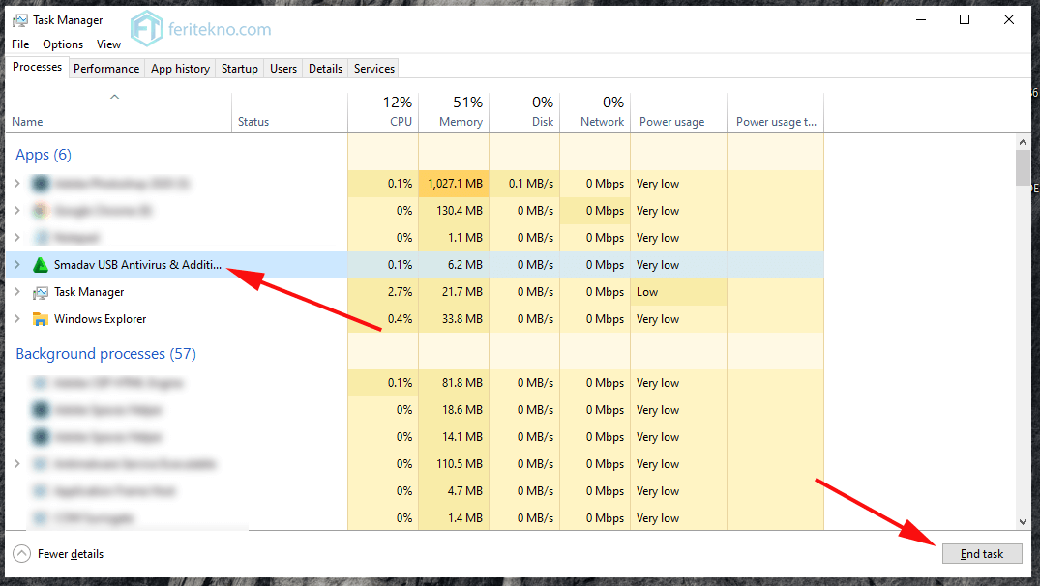Click the 4.7 MB memory cell

point(454,491)
